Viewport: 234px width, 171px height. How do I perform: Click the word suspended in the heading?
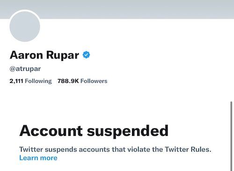128,132
